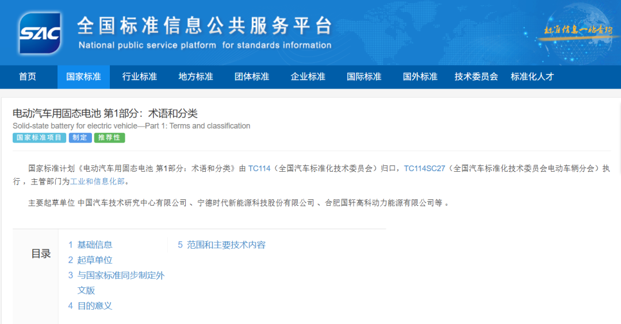Open the 技术委员会 page
The height and width of the screenshot is (324, 621).
click(x=476, y=76)
